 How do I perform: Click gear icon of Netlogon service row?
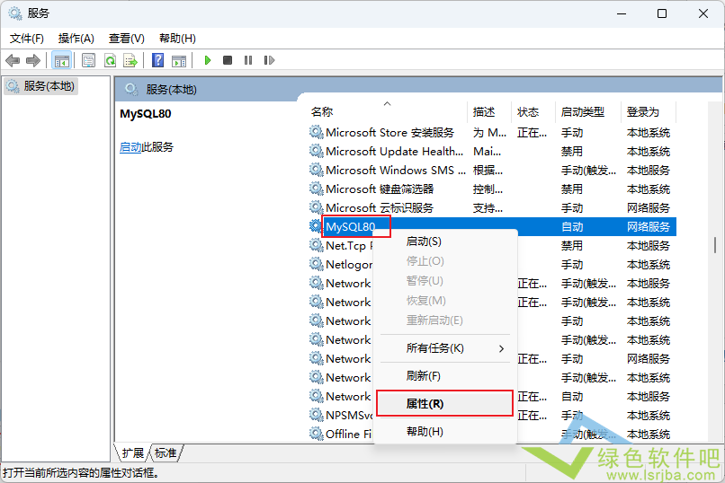tap(317, 264)
